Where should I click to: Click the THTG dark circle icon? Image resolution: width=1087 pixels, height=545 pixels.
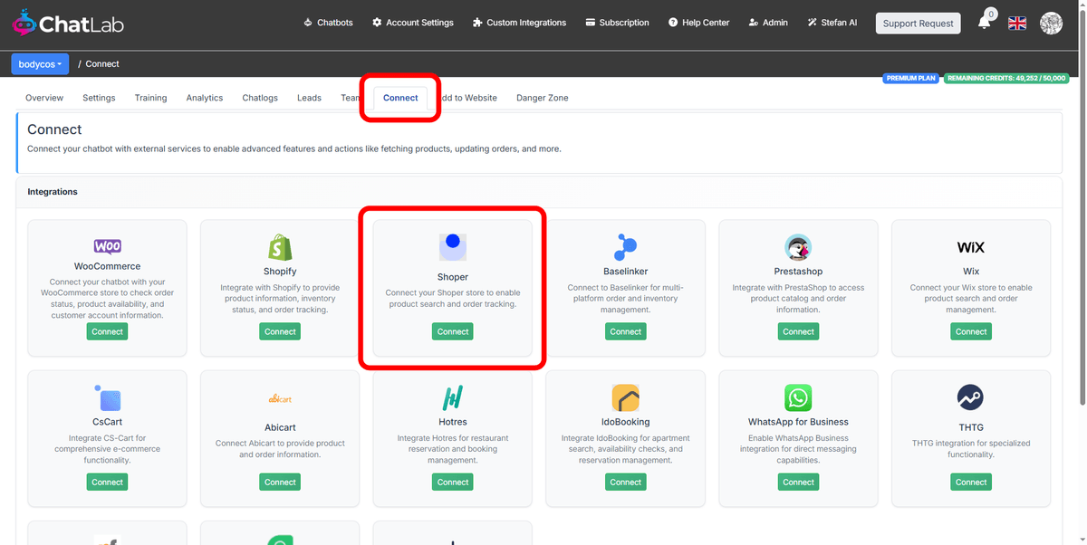point(970,396)
